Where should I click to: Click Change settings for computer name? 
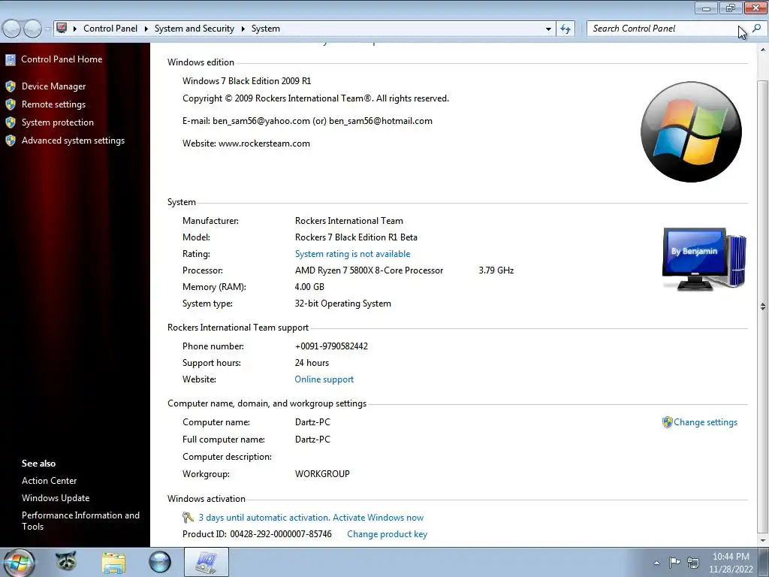[x=705, y=422]
